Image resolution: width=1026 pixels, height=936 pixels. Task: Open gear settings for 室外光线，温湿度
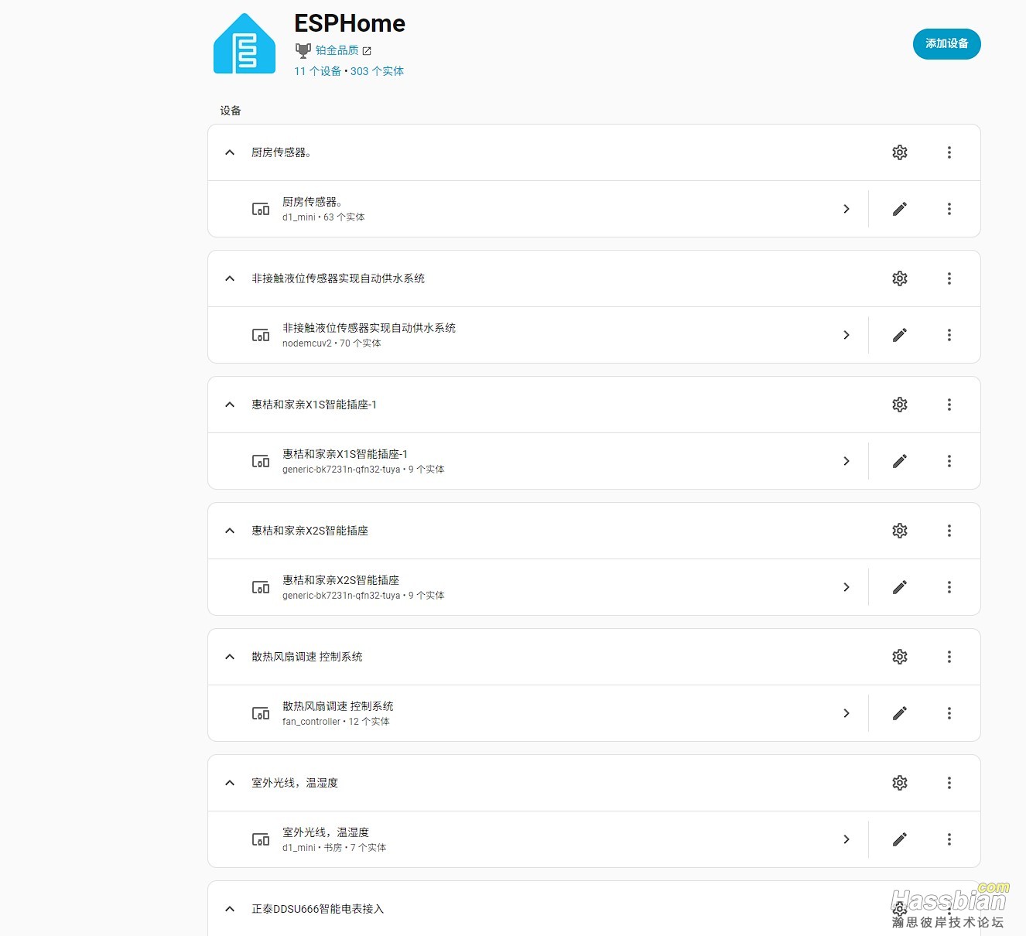pos(899,783)
